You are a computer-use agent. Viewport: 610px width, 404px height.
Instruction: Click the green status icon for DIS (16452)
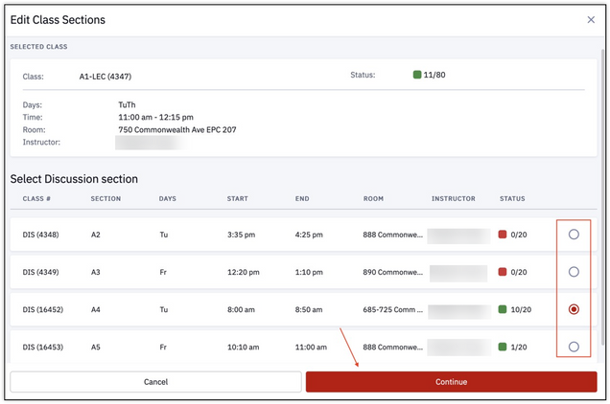pos(503,309)
